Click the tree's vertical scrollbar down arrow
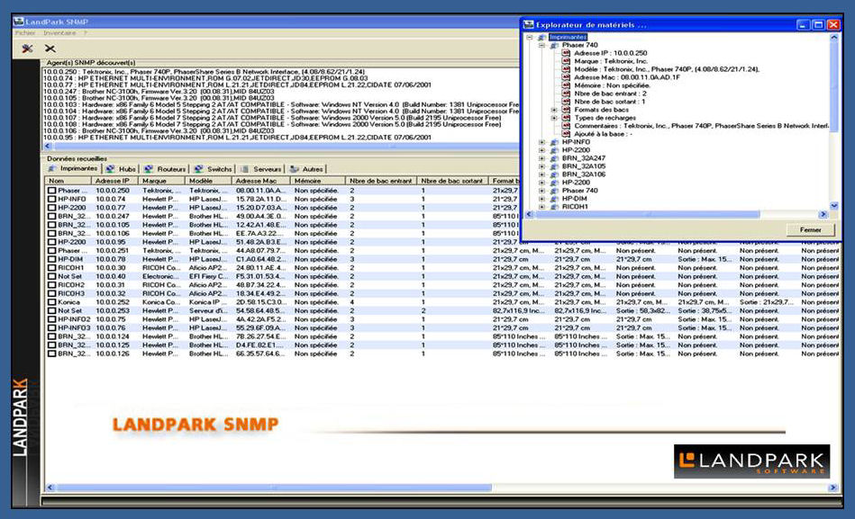The width and height of the screenshot is (855, 519). [x=833, y=206]
